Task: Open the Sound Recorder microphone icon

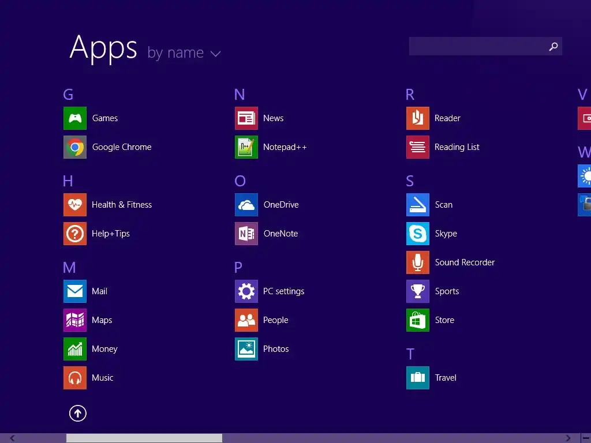Action: (x=418, y=262)
